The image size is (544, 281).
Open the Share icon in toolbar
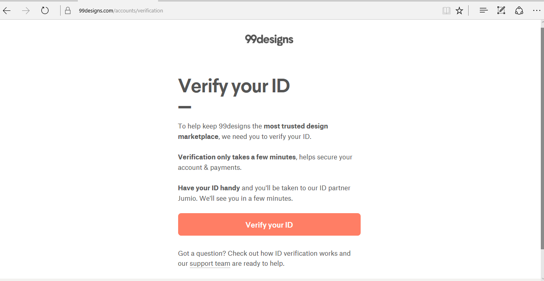(519, 10)
